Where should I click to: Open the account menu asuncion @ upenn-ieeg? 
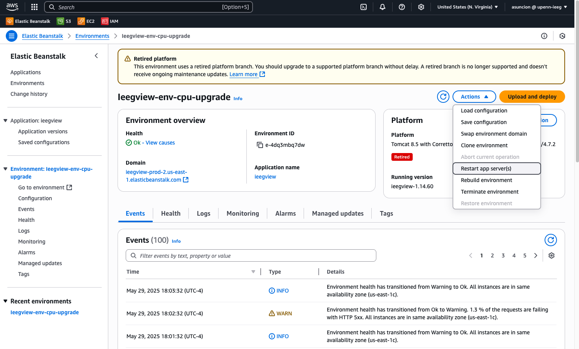point(539,7)
